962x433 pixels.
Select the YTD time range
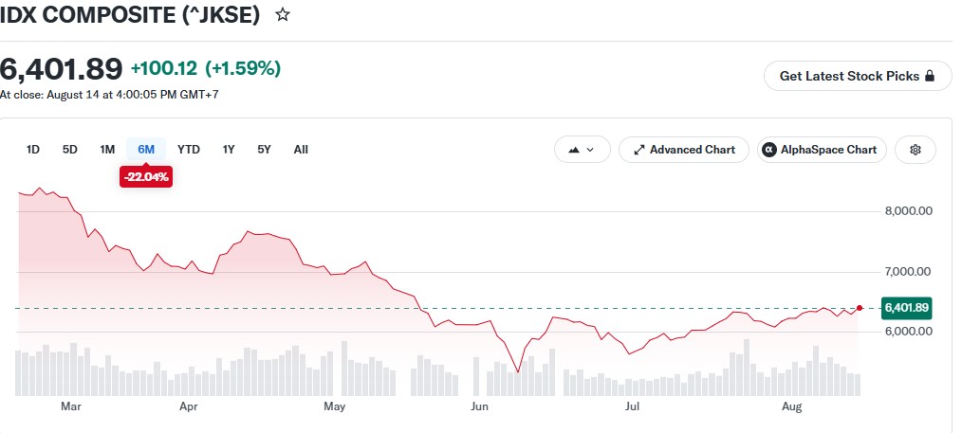click(189, 150)
